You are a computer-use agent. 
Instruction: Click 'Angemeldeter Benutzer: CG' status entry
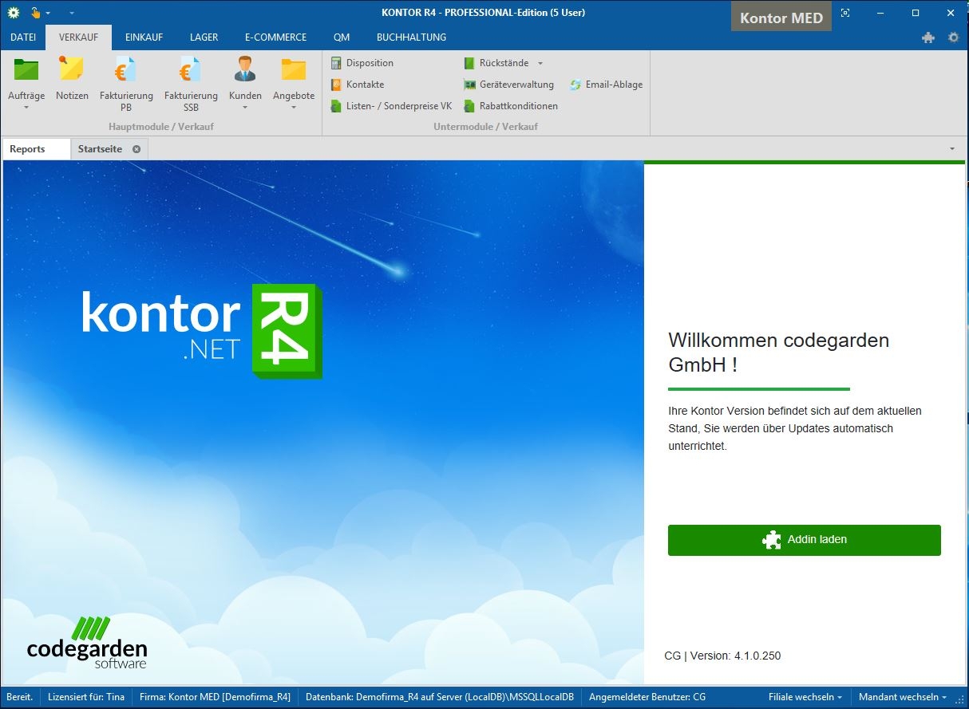[x=647, y=697]
